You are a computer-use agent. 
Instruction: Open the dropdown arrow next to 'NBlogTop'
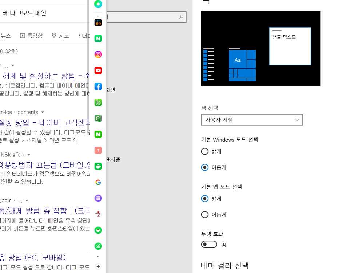point(29,155)
